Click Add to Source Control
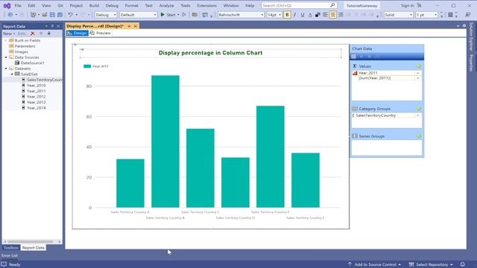 click(x=374, y=264)
